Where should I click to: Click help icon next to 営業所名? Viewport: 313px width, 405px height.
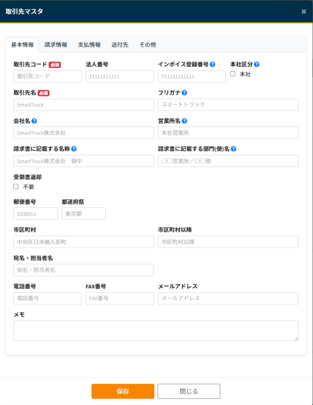pyautogui.click(x=184, y=121)
